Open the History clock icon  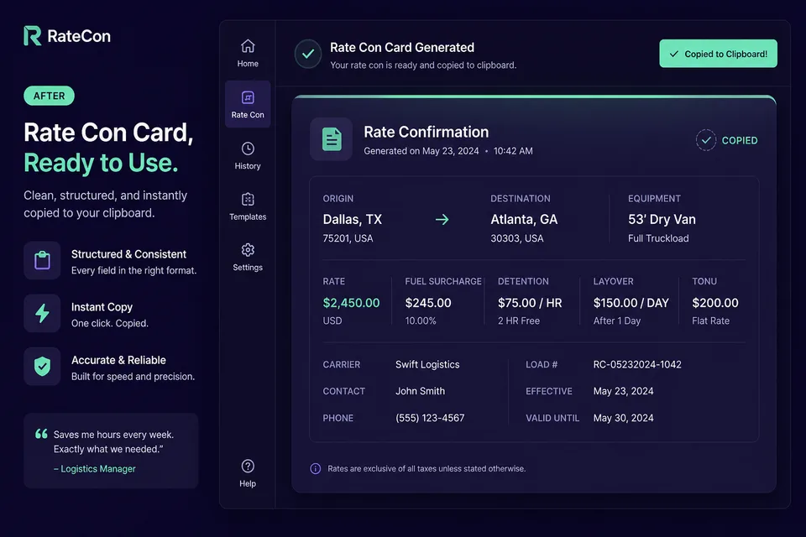[248, 149]
